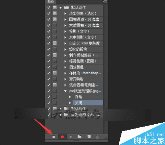Expand the 关闭 step
The height and width of the screenshot is (145, 165).
pyautogui.click(x=70, y=103)
